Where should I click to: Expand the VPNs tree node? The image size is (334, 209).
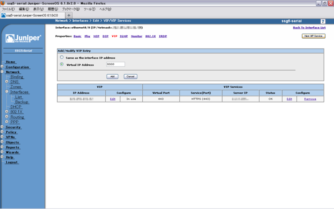(x=2, y=137)
